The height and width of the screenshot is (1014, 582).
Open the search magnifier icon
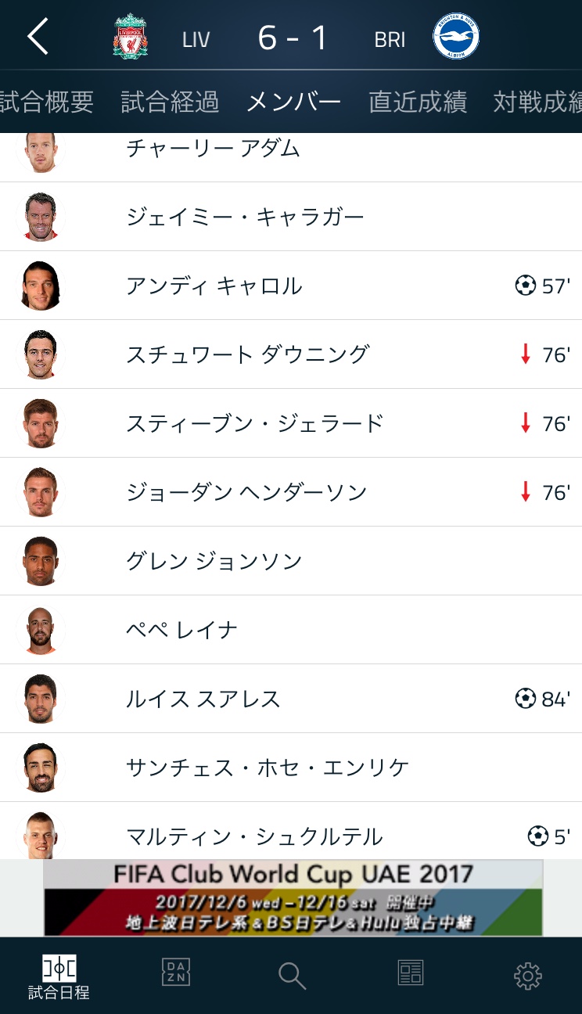click(292, 975)
